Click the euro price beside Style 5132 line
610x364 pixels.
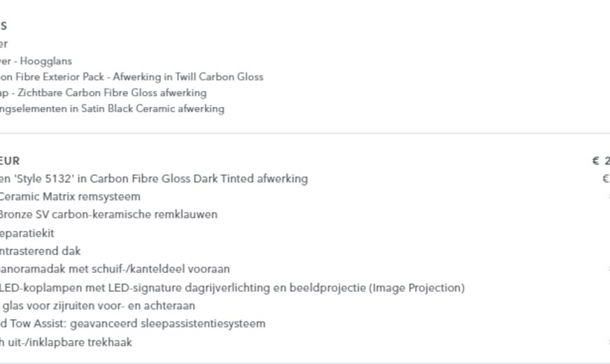[605, 178]
